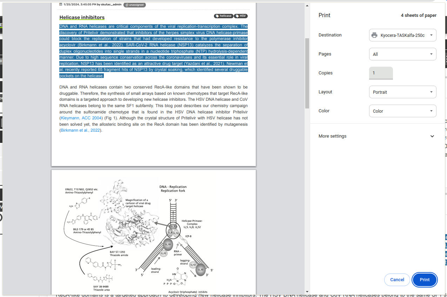
Task: Click the tag icon on helicase label
Action: click(218, 16)
